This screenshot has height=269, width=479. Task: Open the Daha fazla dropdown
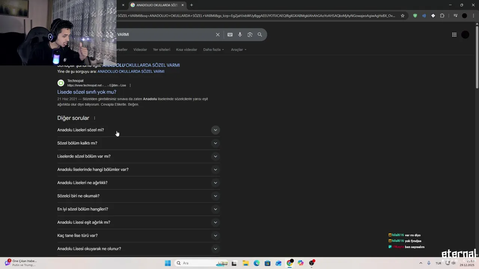pos(213,50)
